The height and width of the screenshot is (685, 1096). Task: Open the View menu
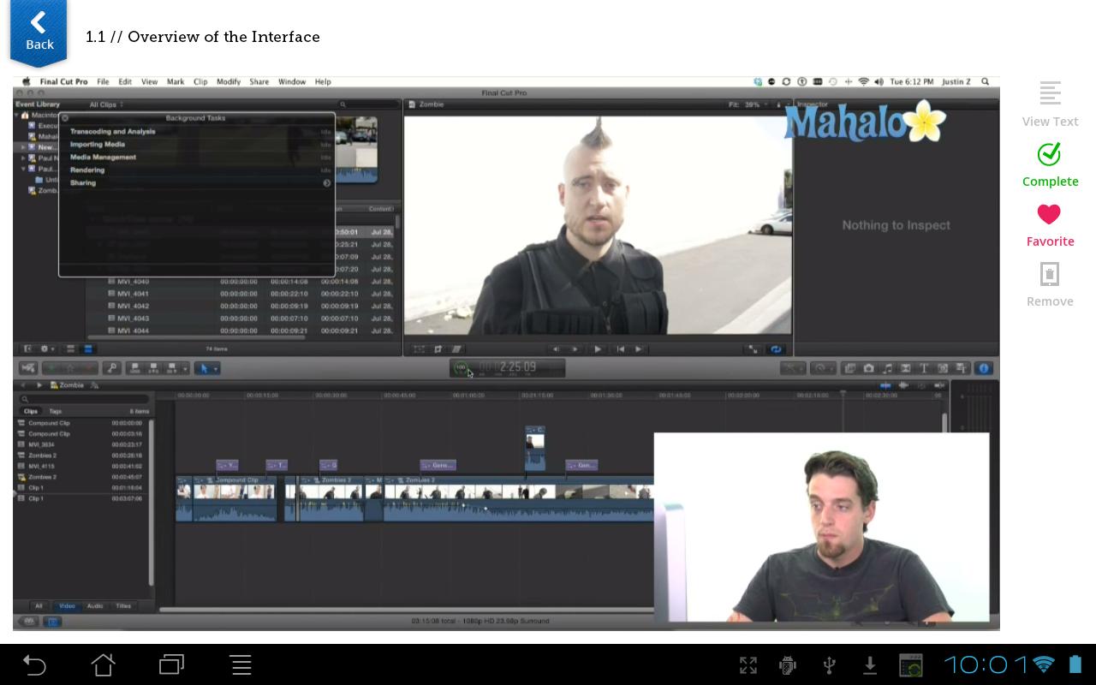tap(149, 82)
